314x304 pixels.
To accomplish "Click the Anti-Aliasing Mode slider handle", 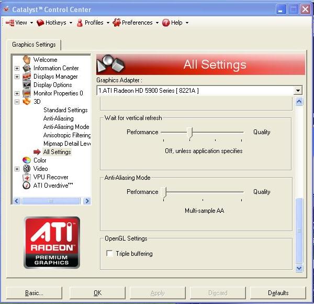I will 164,192.
